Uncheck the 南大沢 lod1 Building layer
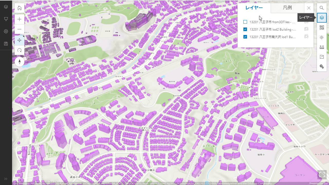This screenshot has width=329, height=185. coord(245,37)
